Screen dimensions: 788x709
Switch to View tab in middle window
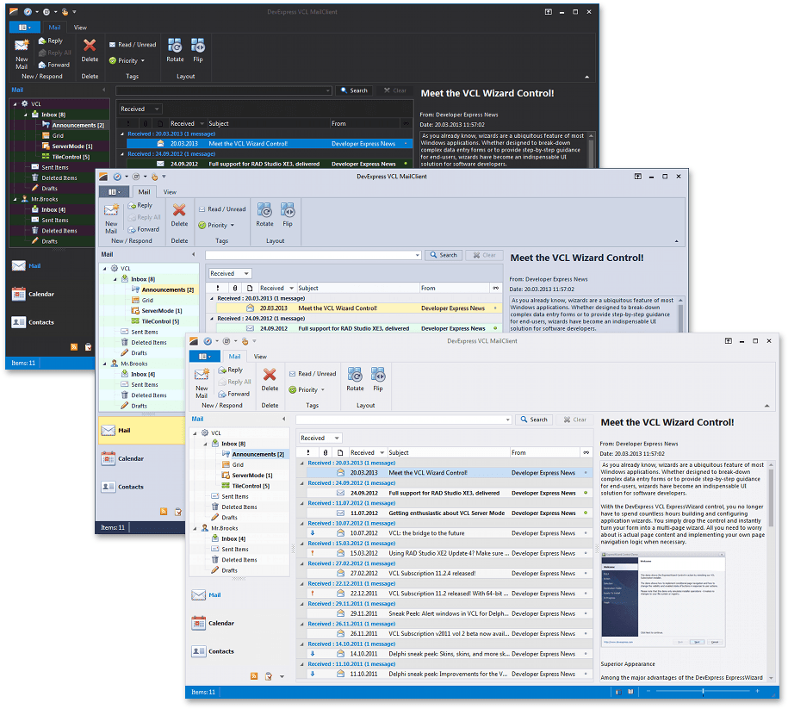click(x=170, y=192)
